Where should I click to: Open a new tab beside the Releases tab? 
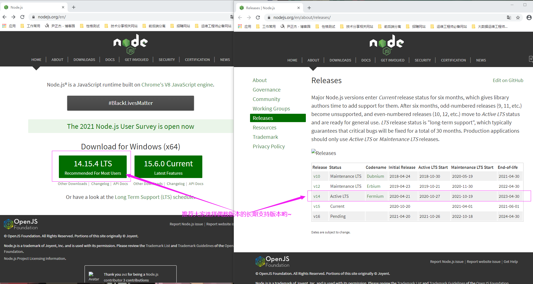click(309, 8)
